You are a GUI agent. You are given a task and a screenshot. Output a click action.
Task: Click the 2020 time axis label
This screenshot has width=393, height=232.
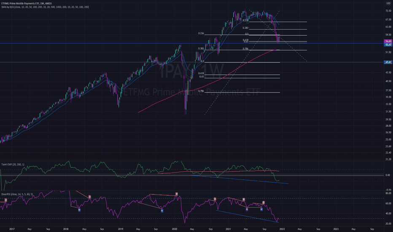[175, 229]
